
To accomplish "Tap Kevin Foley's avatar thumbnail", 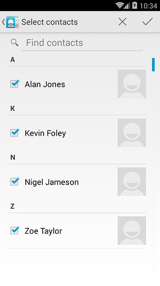I will pyautogui.click(x=132, y=133).
